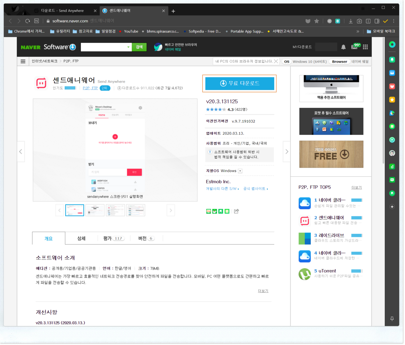Show previous screenshot with the large left arrow
The height and width of the screenshot is (345, 405).
[21, 152]
